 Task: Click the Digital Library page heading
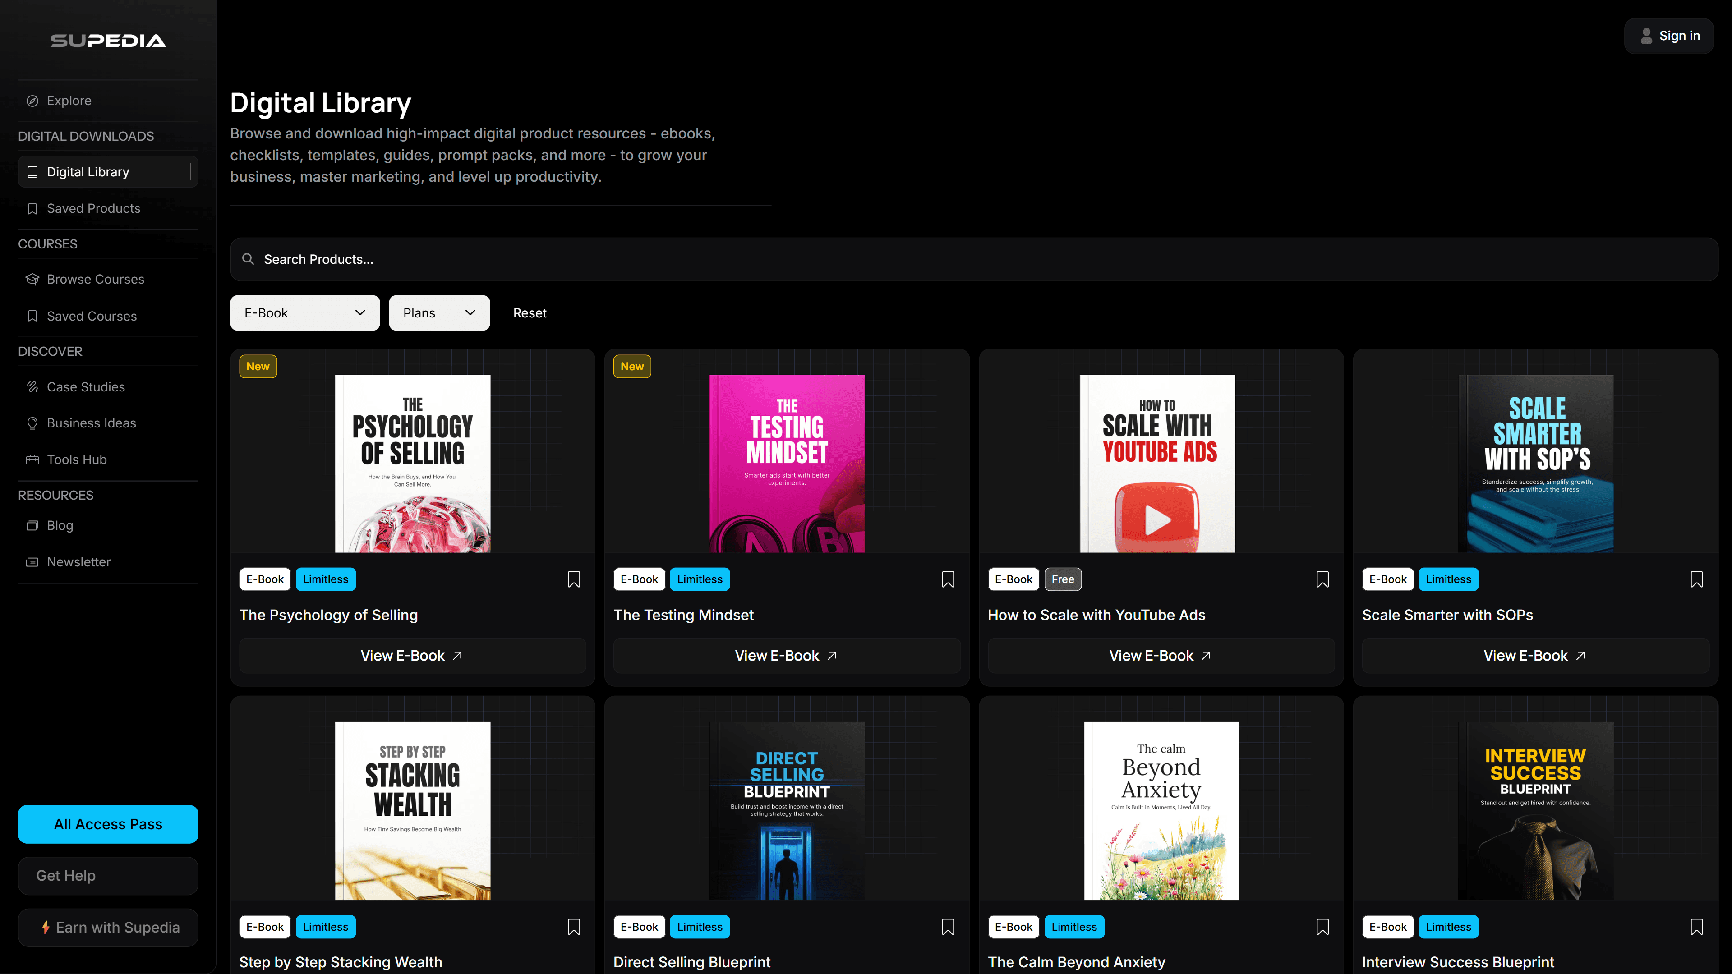coord(321,103)
